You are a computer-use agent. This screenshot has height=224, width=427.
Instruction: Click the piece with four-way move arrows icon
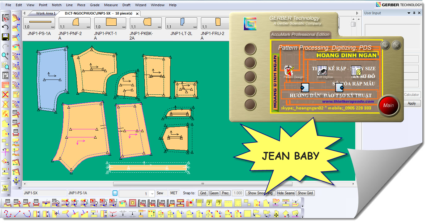tap(276, 213)
